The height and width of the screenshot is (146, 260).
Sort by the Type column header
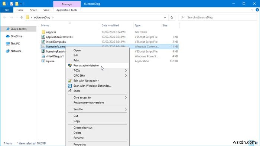coord(137,25)
